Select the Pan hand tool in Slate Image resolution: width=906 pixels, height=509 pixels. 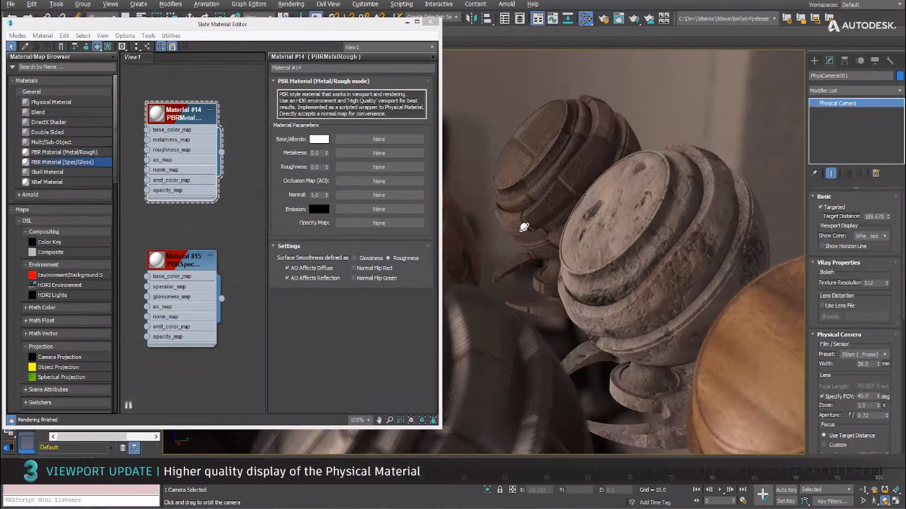[x=379, y=420]
